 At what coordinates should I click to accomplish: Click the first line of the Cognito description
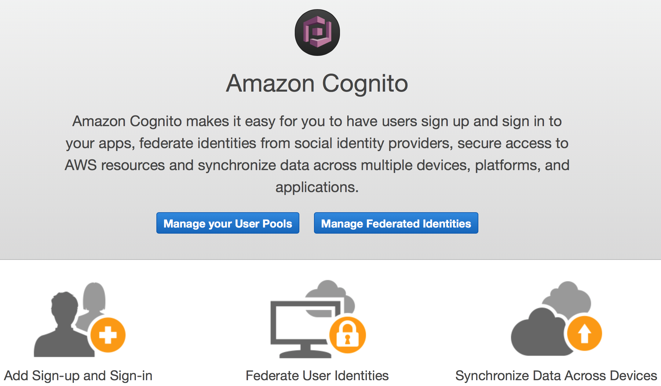(317, 121)
